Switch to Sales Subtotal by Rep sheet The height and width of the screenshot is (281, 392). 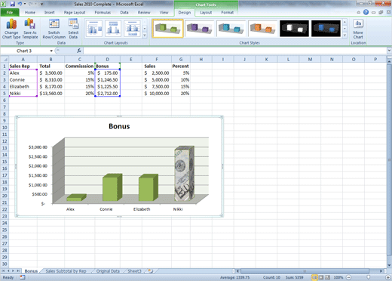pos(66,271)
